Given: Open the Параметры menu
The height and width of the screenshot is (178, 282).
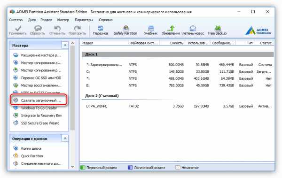Looking at the screenshot, I should [x=84, y=20].
